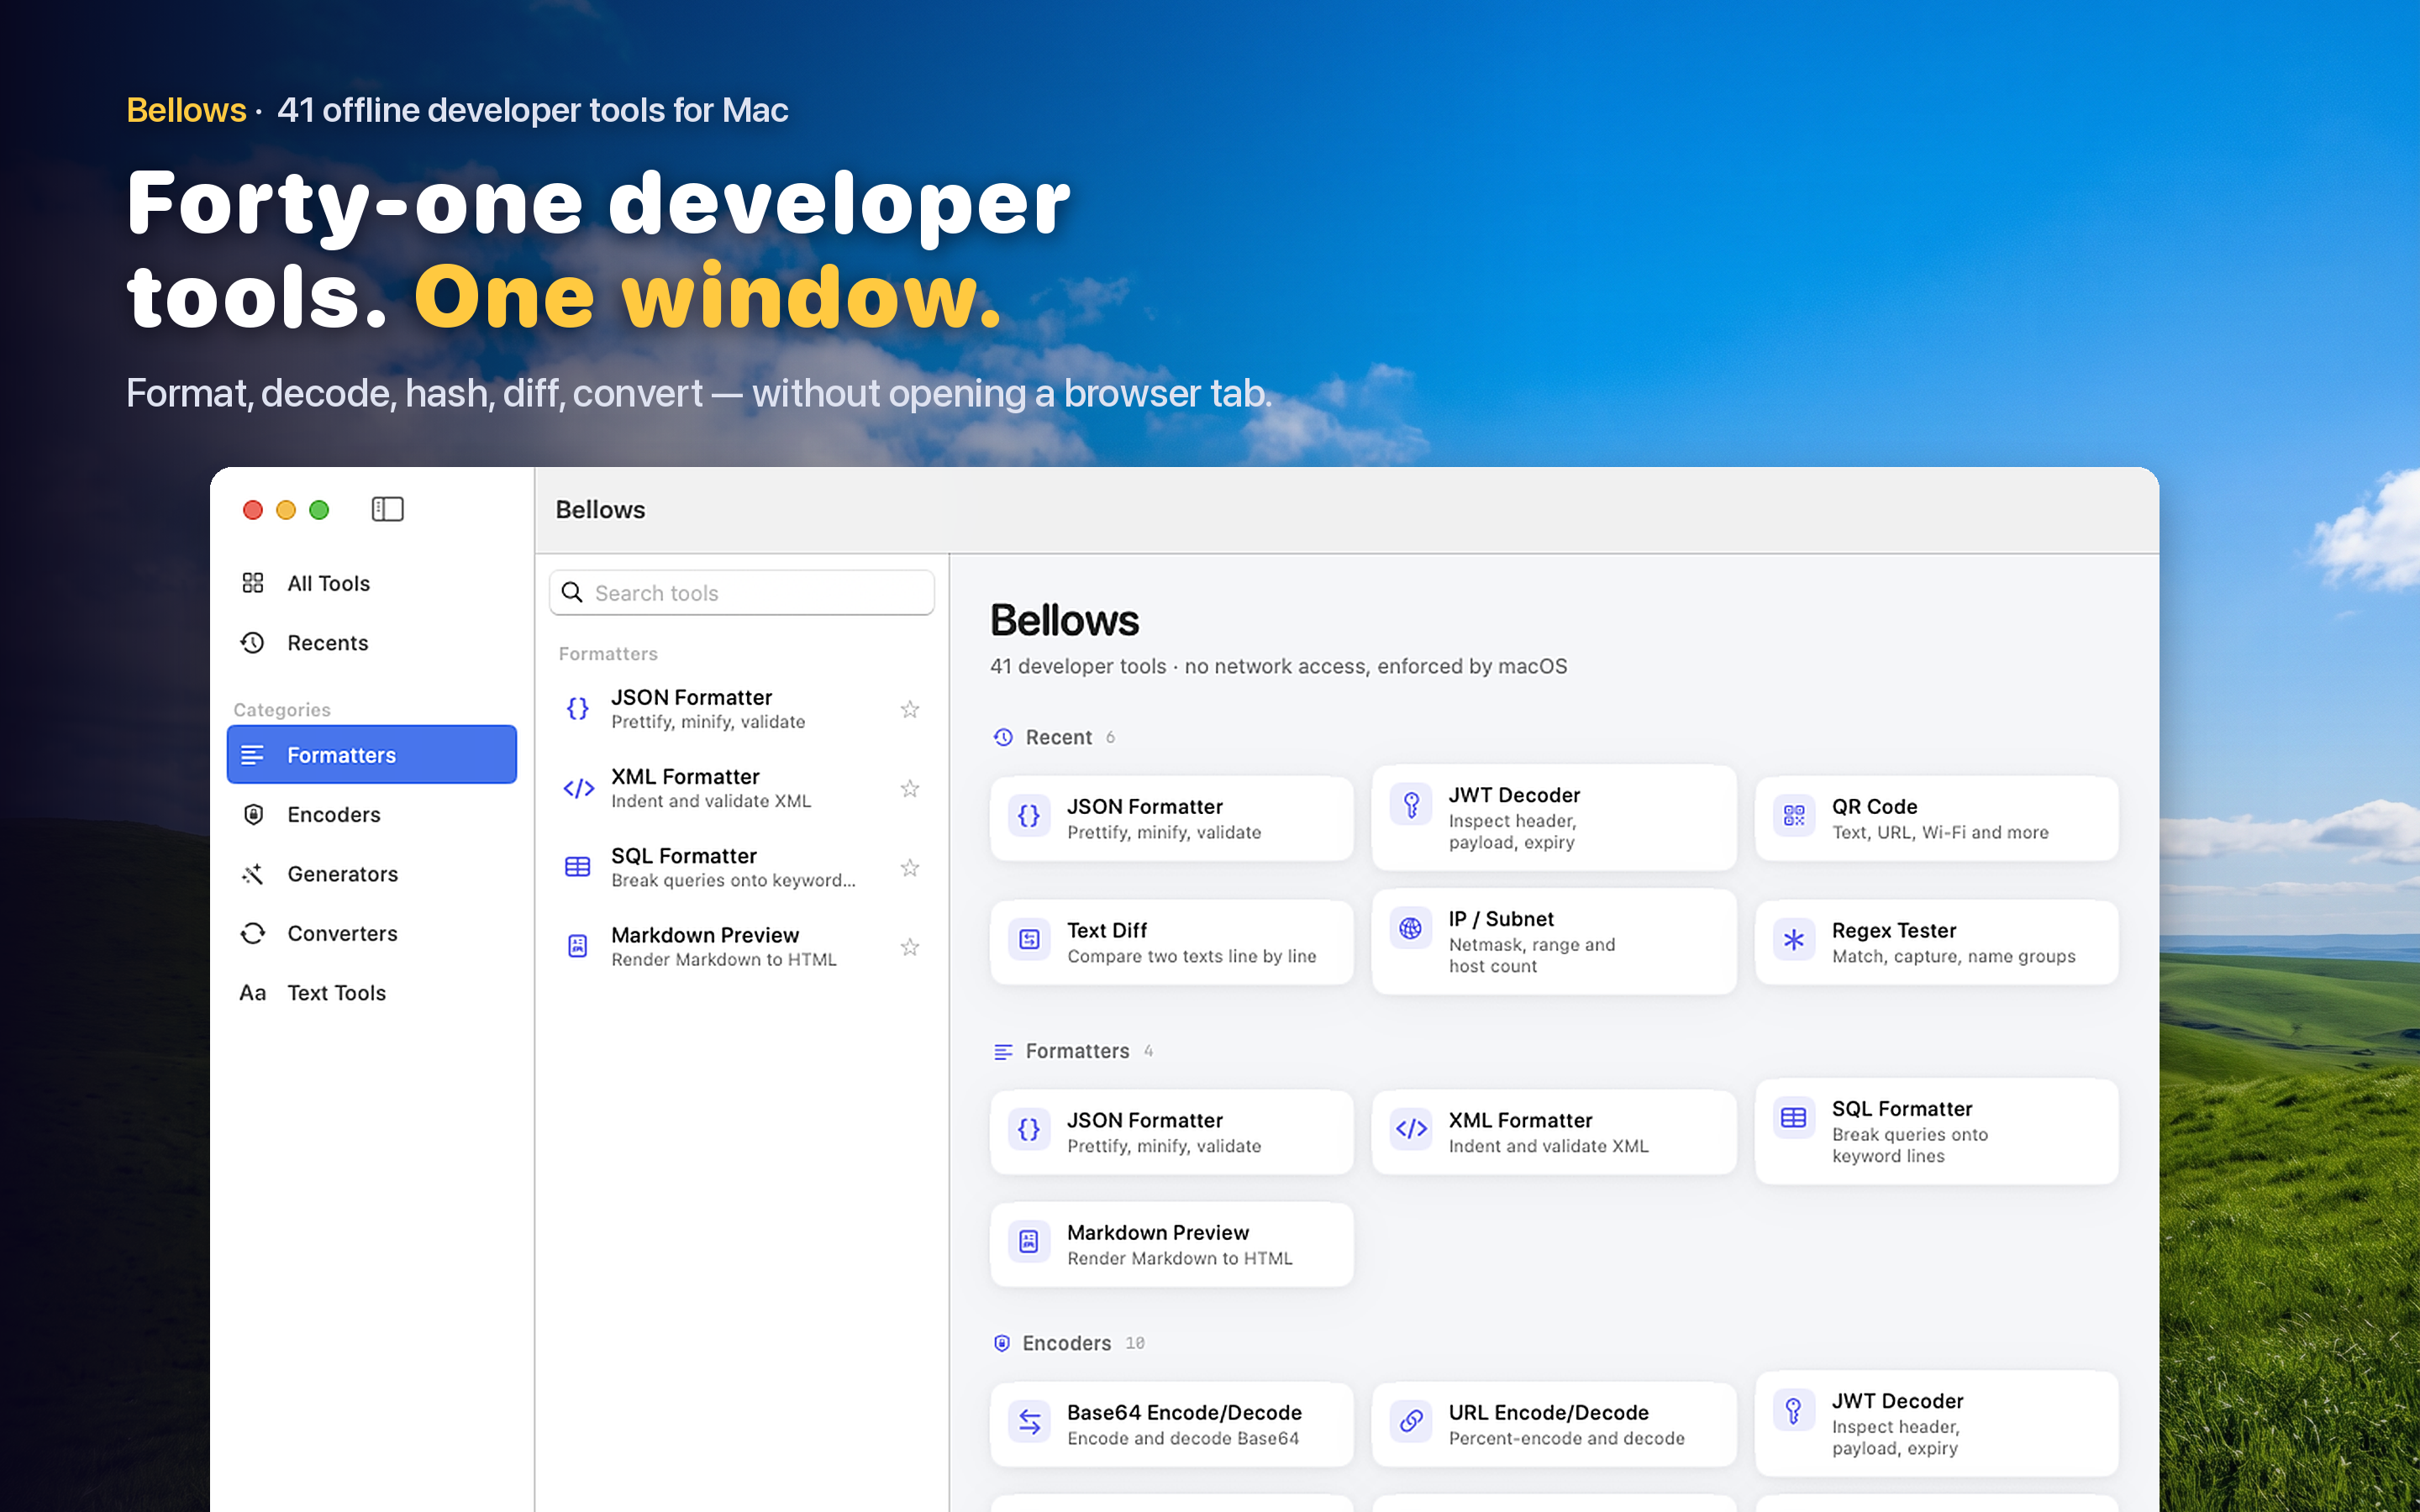Open the SQL Formatter card in main panel
Image resolution: width=2420 pixels, height=1512 pixels.
coord(1937,1132)
